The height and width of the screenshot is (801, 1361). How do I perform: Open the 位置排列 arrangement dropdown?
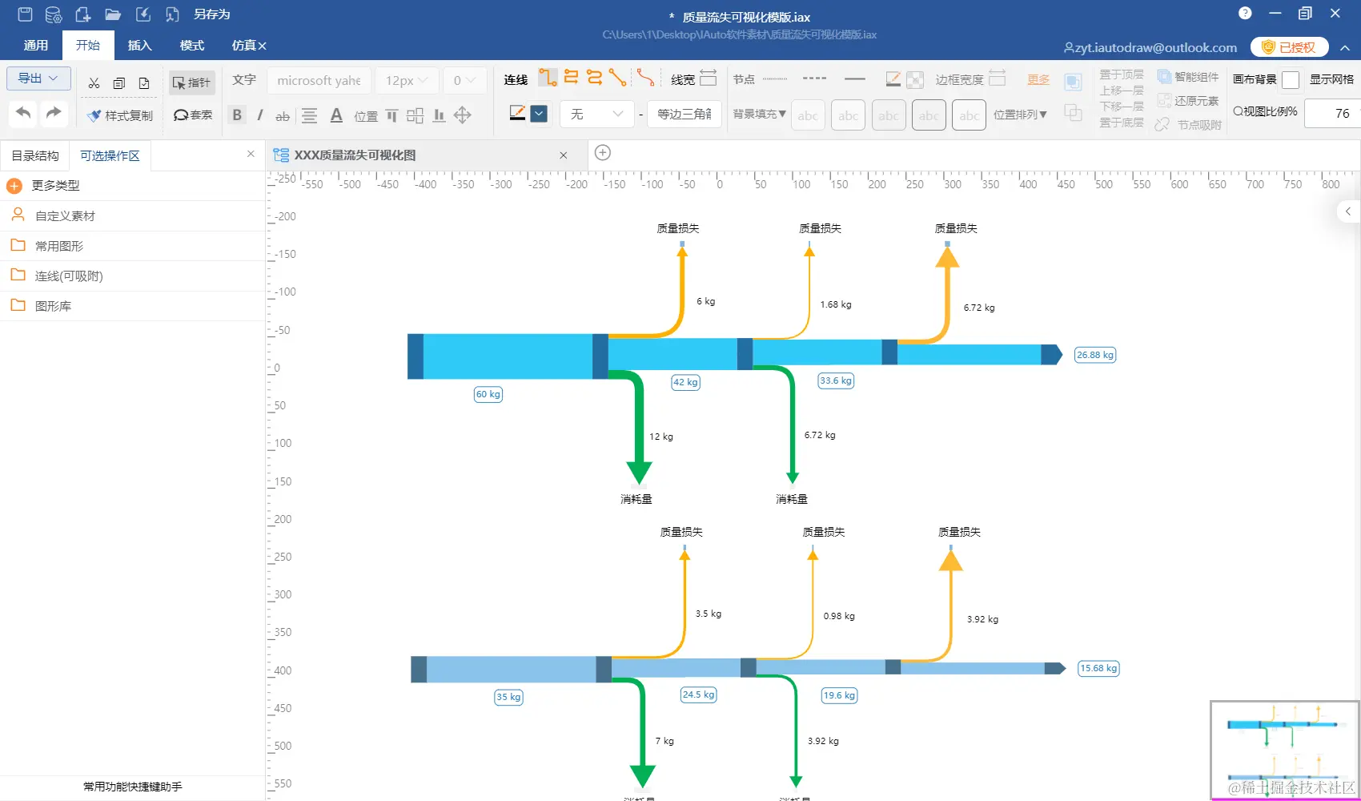pyautogui.click(x=1020, y=115)
